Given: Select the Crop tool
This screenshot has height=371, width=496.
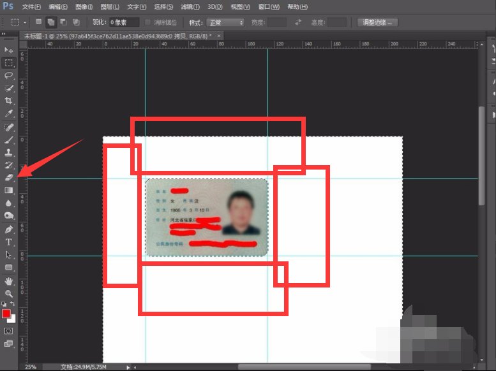Looking at the screenshot, I should pos(9,101).
